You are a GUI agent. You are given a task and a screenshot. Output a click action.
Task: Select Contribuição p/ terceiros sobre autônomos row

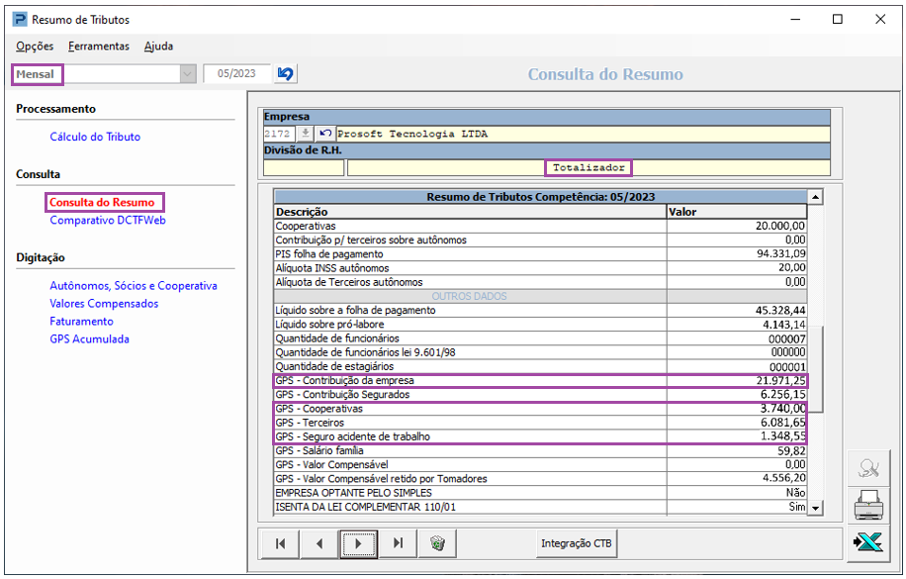pyautogui.click(x=540, y=241)
